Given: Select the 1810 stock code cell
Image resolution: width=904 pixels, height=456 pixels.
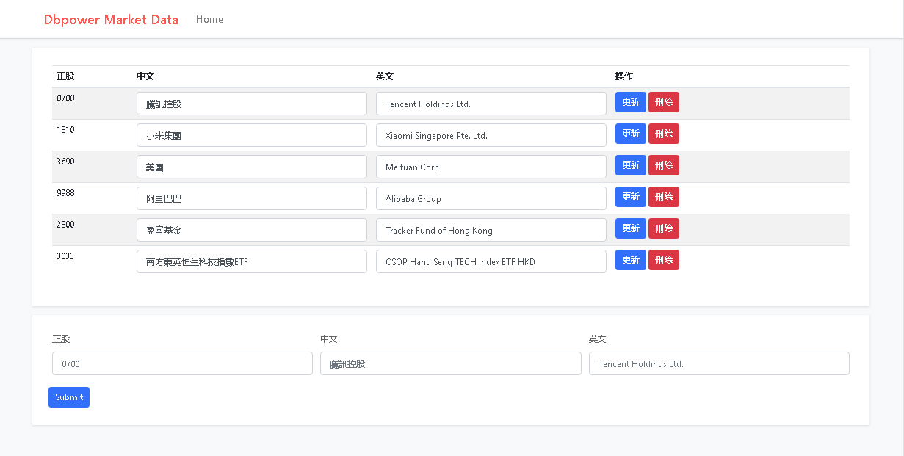Looking at the screenshot, I should (92, 135).
